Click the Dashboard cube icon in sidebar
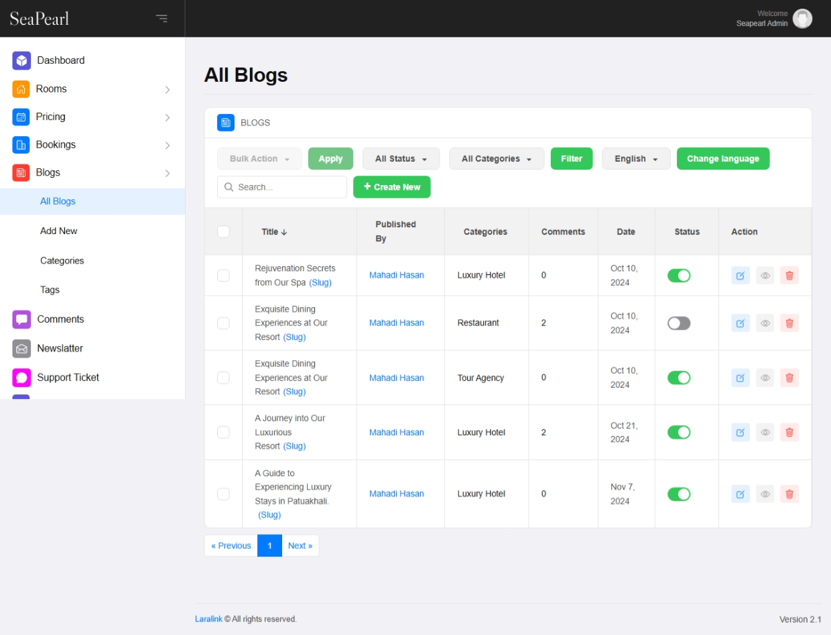Image resolution: width=831 pixels, height=635 pixels. click(22, 60)
